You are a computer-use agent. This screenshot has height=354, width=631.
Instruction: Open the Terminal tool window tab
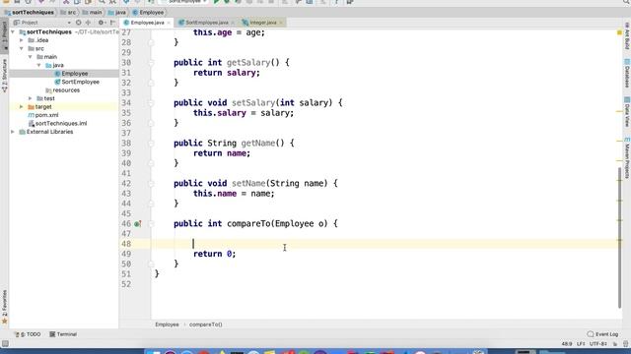63,334
